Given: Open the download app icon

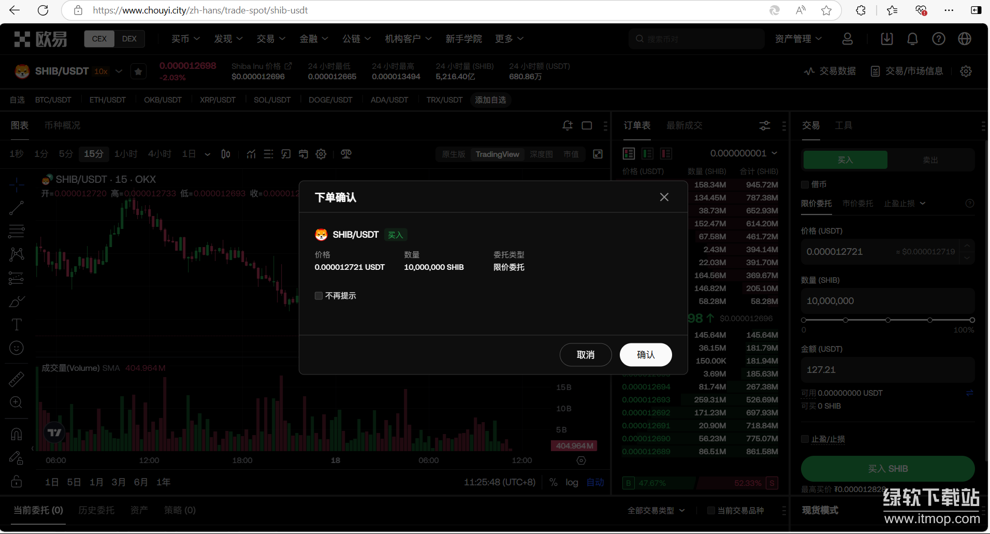Looking at the screenshot, I should (887, 39).
